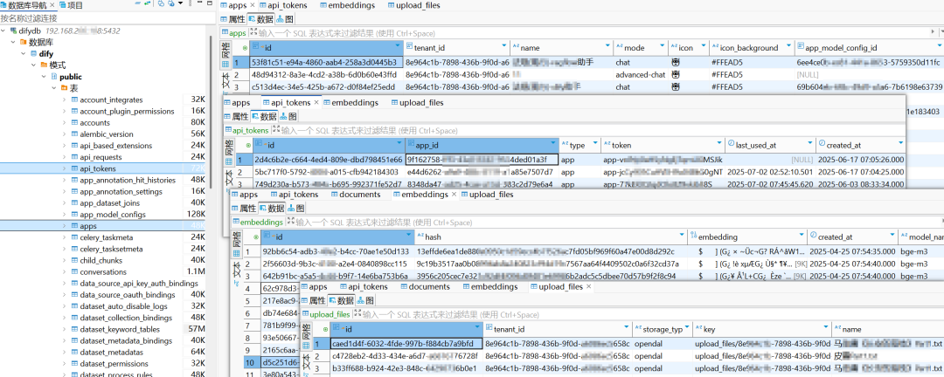Click the grid view icon beside apps row 1
944x377 pixels.
tap(226, 63)
